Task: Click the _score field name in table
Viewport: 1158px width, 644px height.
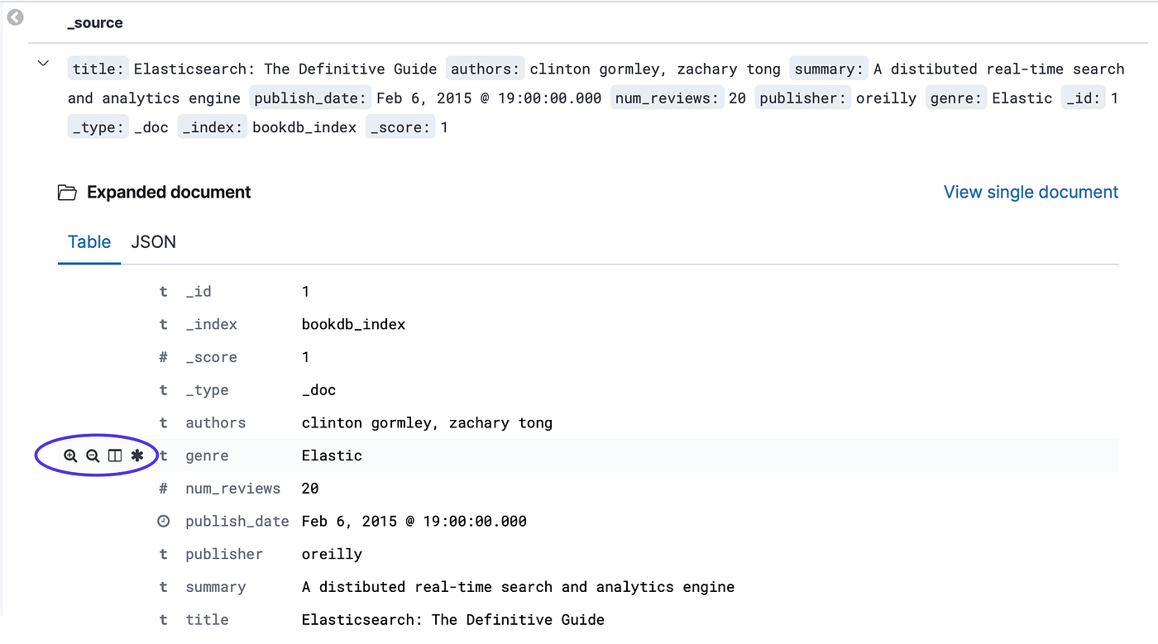Action: tap(212, 358)
